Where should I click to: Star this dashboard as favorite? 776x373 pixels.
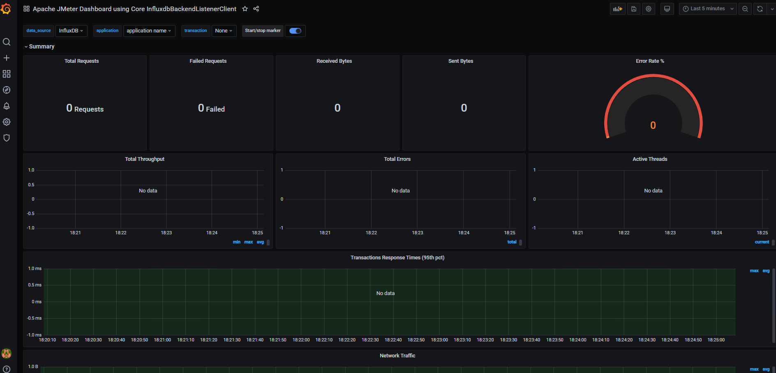[245, 9]
